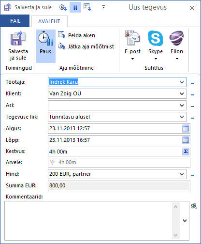This screenshot has height=244, width=201.
Task: Open the Elion communication menu
Action: (177, 46)
